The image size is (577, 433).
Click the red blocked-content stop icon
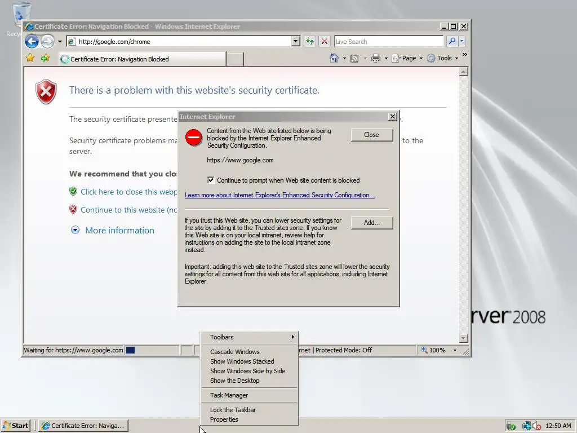click(194, 138)
